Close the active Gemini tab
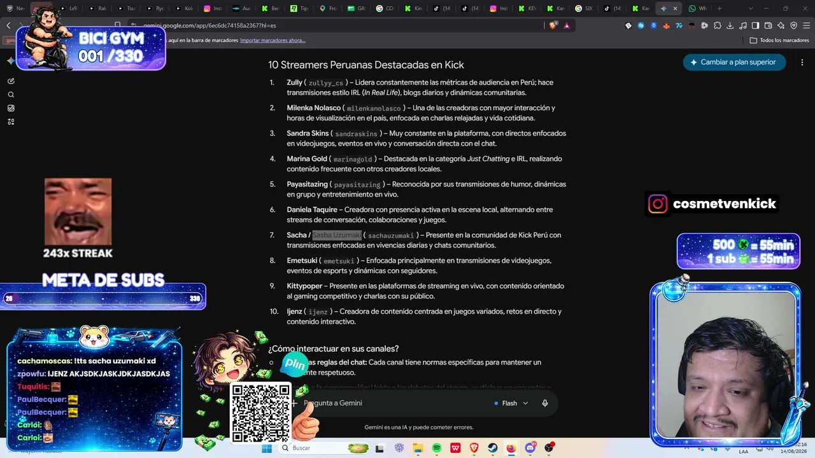 676,8
